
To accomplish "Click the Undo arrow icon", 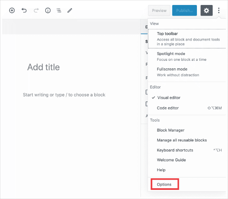I will pos(24,10).
